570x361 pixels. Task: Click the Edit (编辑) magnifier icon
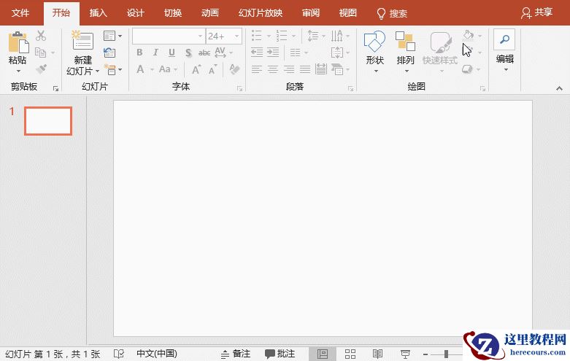point(504,40)
